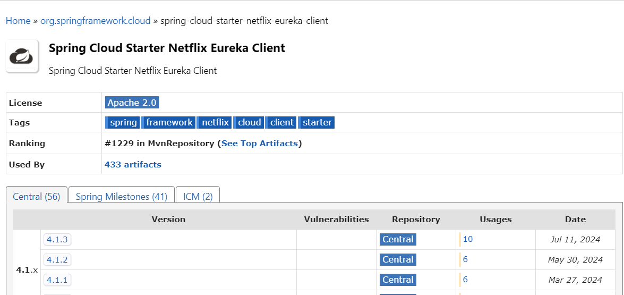Screen dimensions: 624x295
Task: Click the Apache 2.0 license badge
Action: (x=132, y=103)
